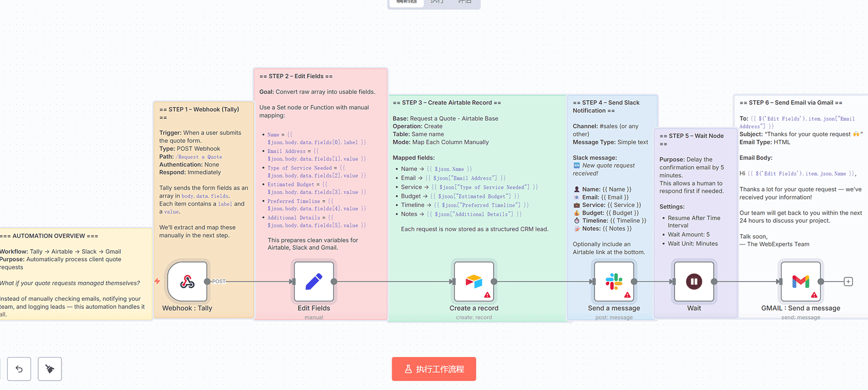Click the red lightning trigger icon beside Webhook
Image resolution: width=868 pixels, height=390 pixels.
[x=157, y=281]
